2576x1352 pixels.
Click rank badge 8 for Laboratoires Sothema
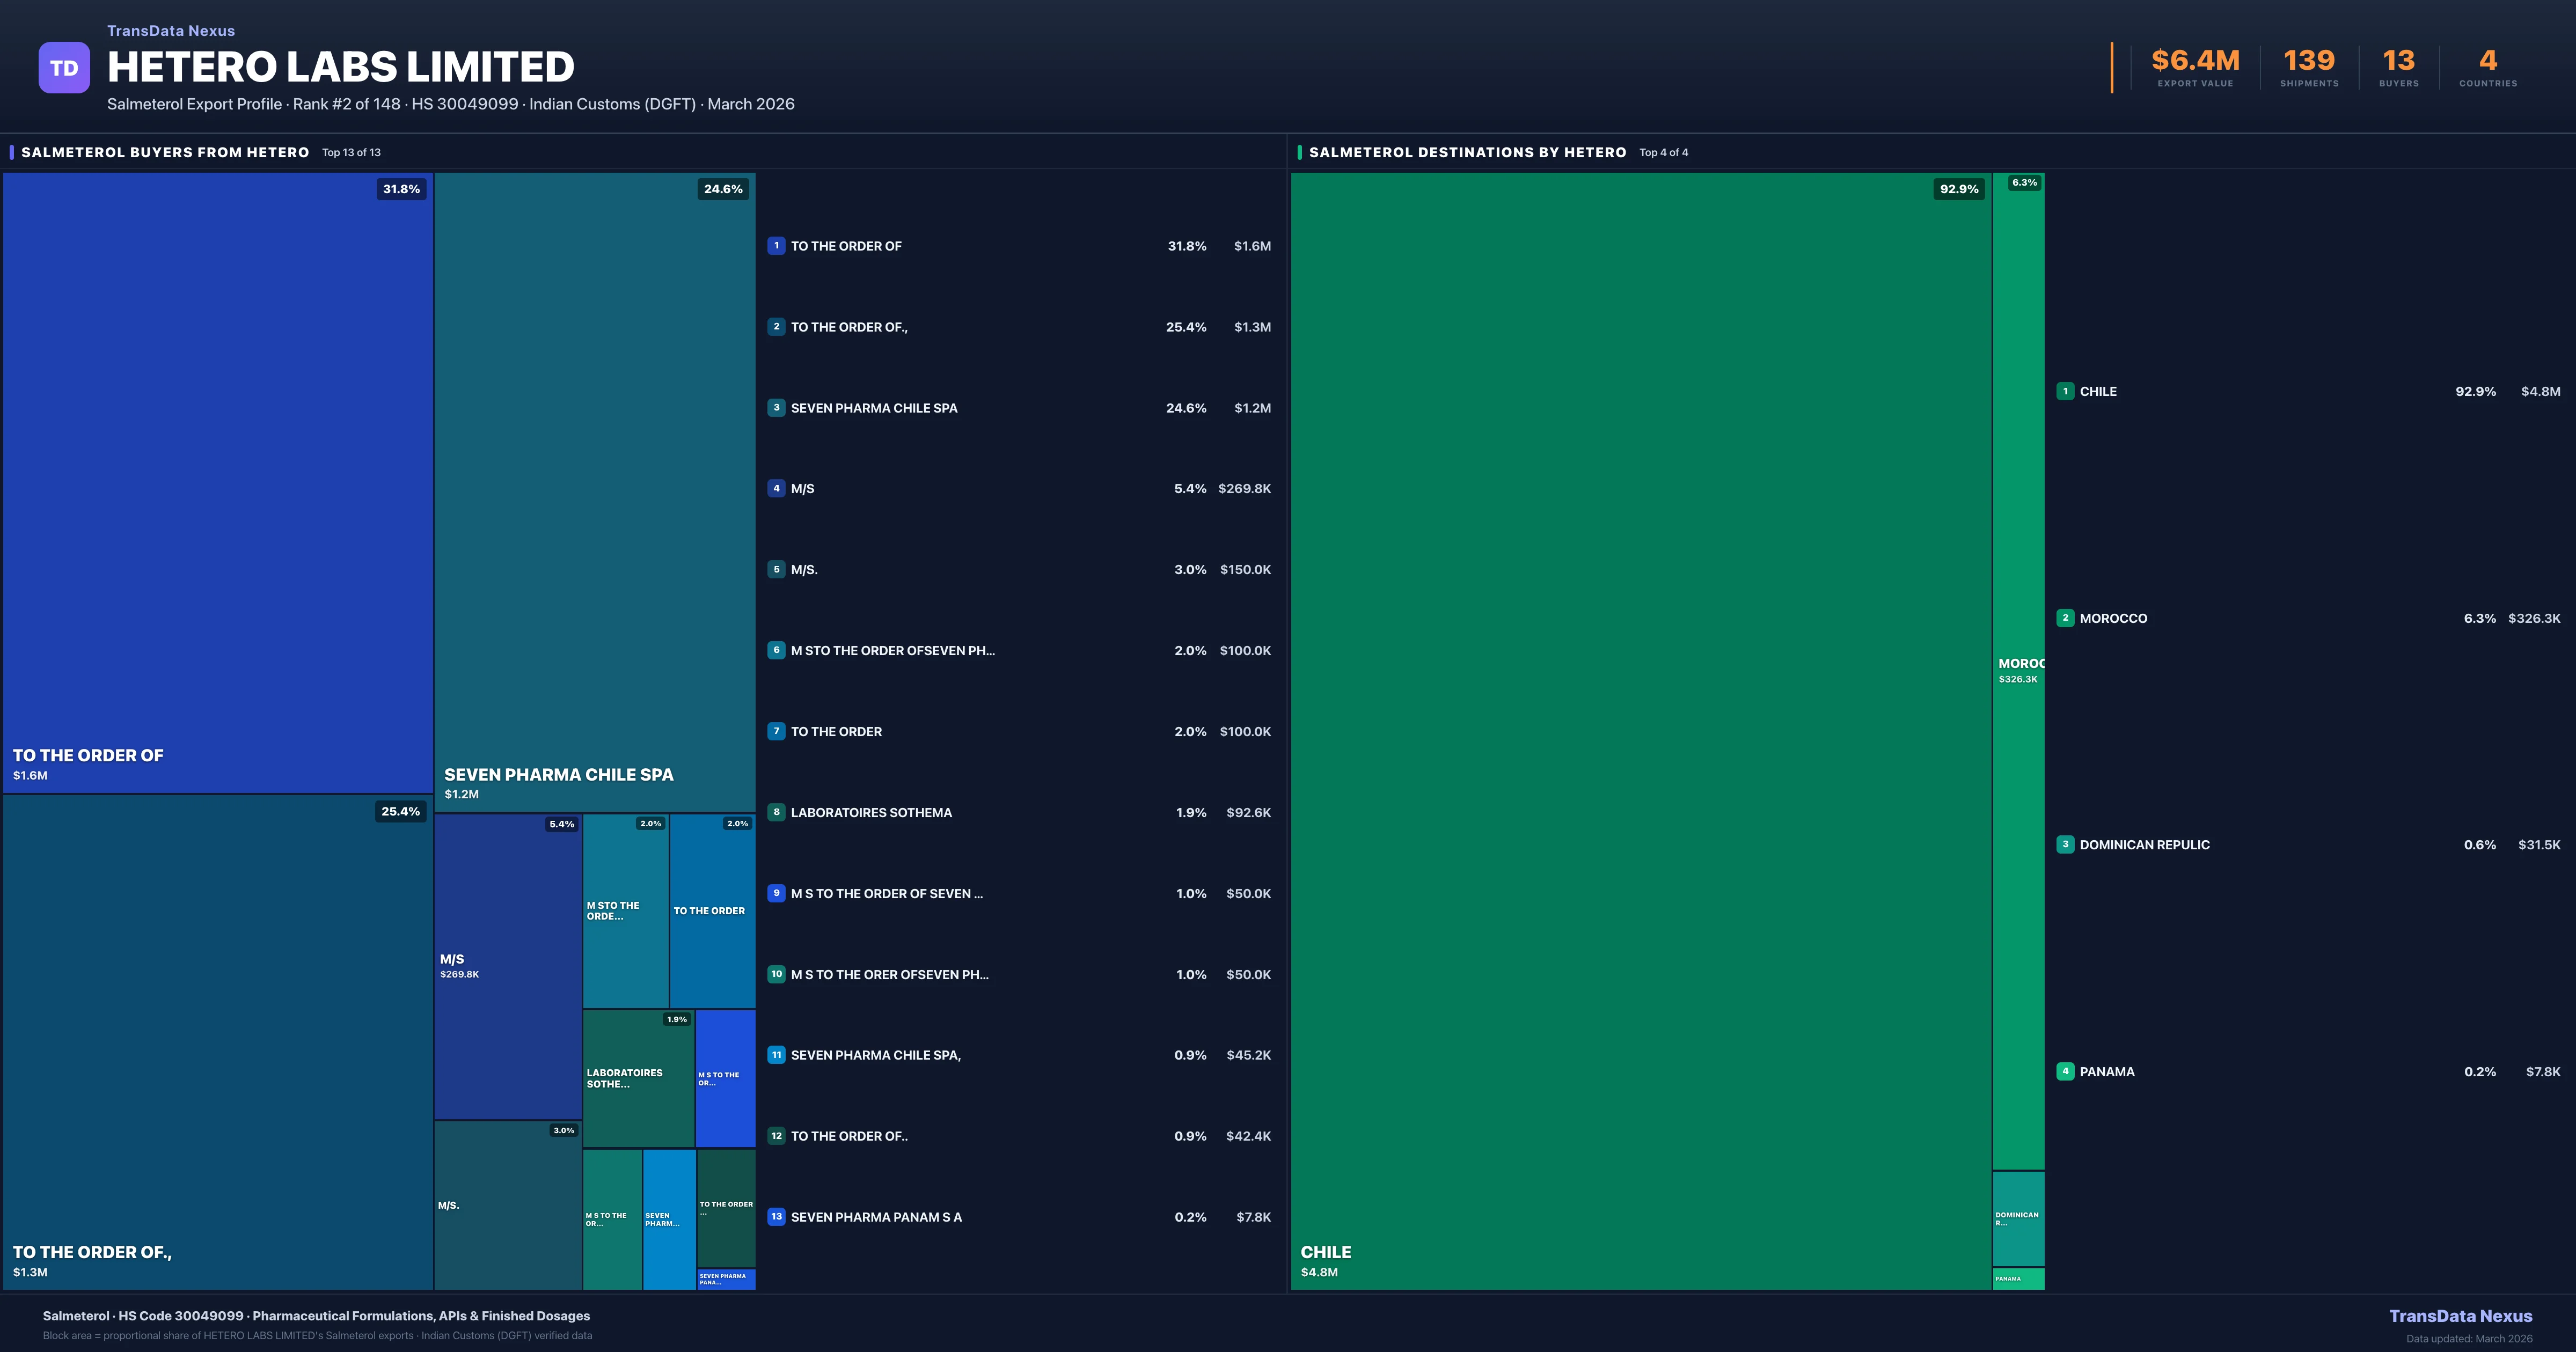[776, 813]
